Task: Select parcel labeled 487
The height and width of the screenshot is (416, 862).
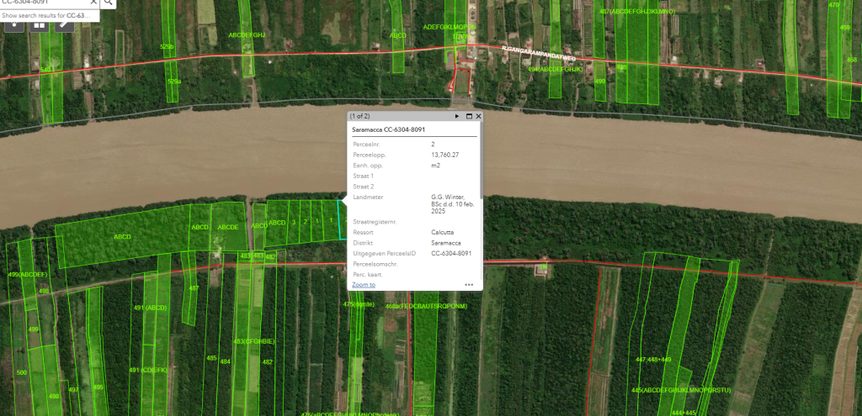Action: tap(194, 288)
